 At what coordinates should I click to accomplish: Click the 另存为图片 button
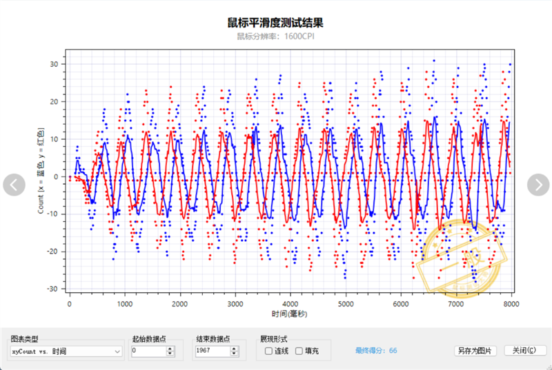(475, 351)
